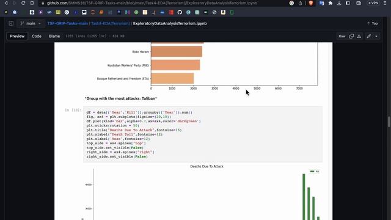This screenshot has height=220, width=391.
Task: Click the In [18] cell label
Action: point(73,110)
